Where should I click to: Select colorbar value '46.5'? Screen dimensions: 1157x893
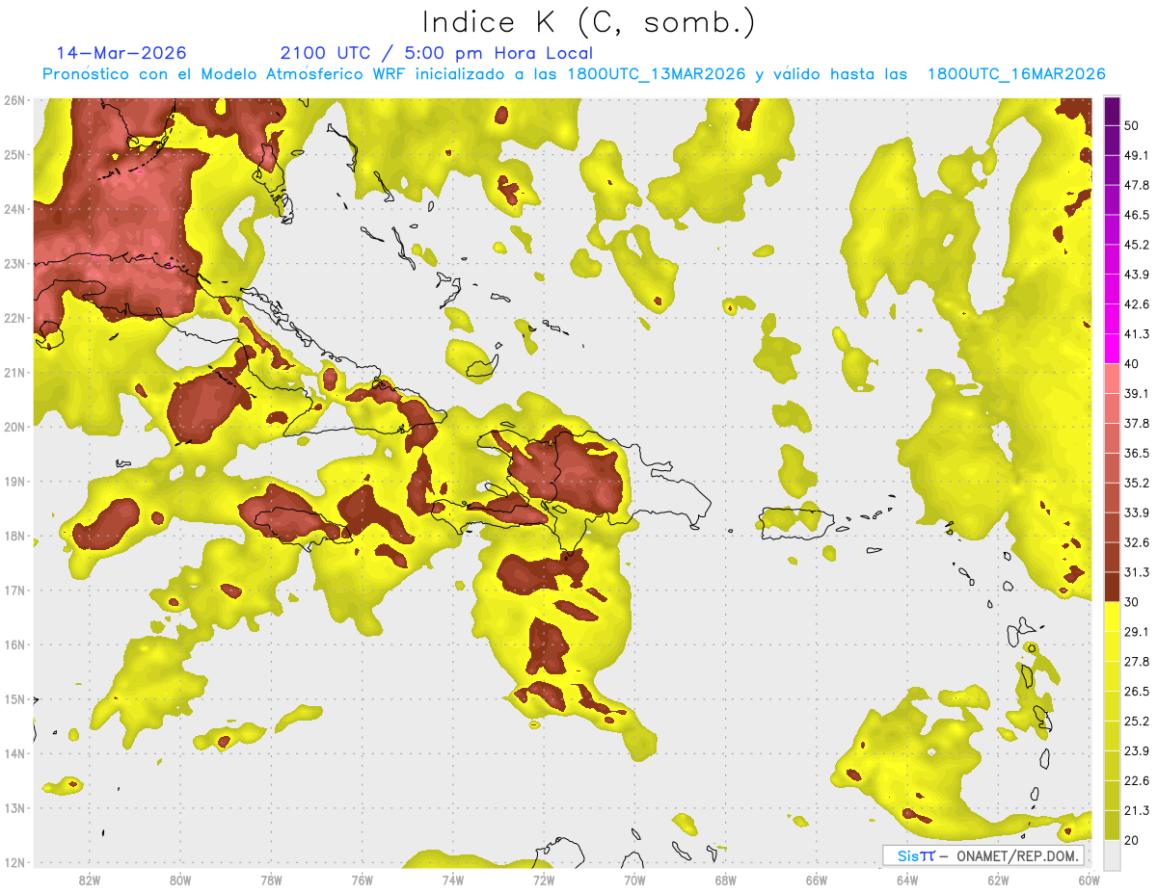1137,215
